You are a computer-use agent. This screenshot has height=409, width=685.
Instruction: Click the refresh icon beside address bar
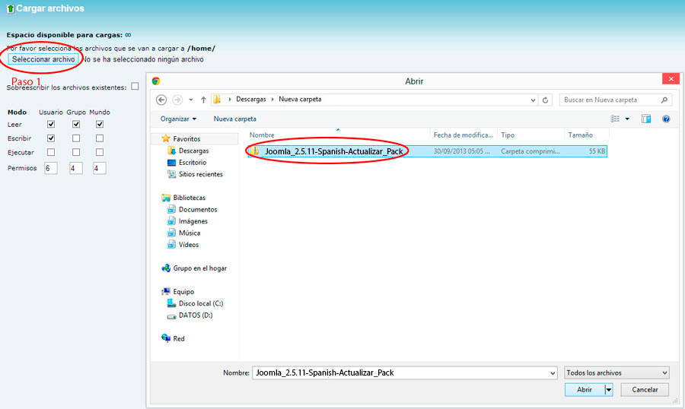(546, 100)
